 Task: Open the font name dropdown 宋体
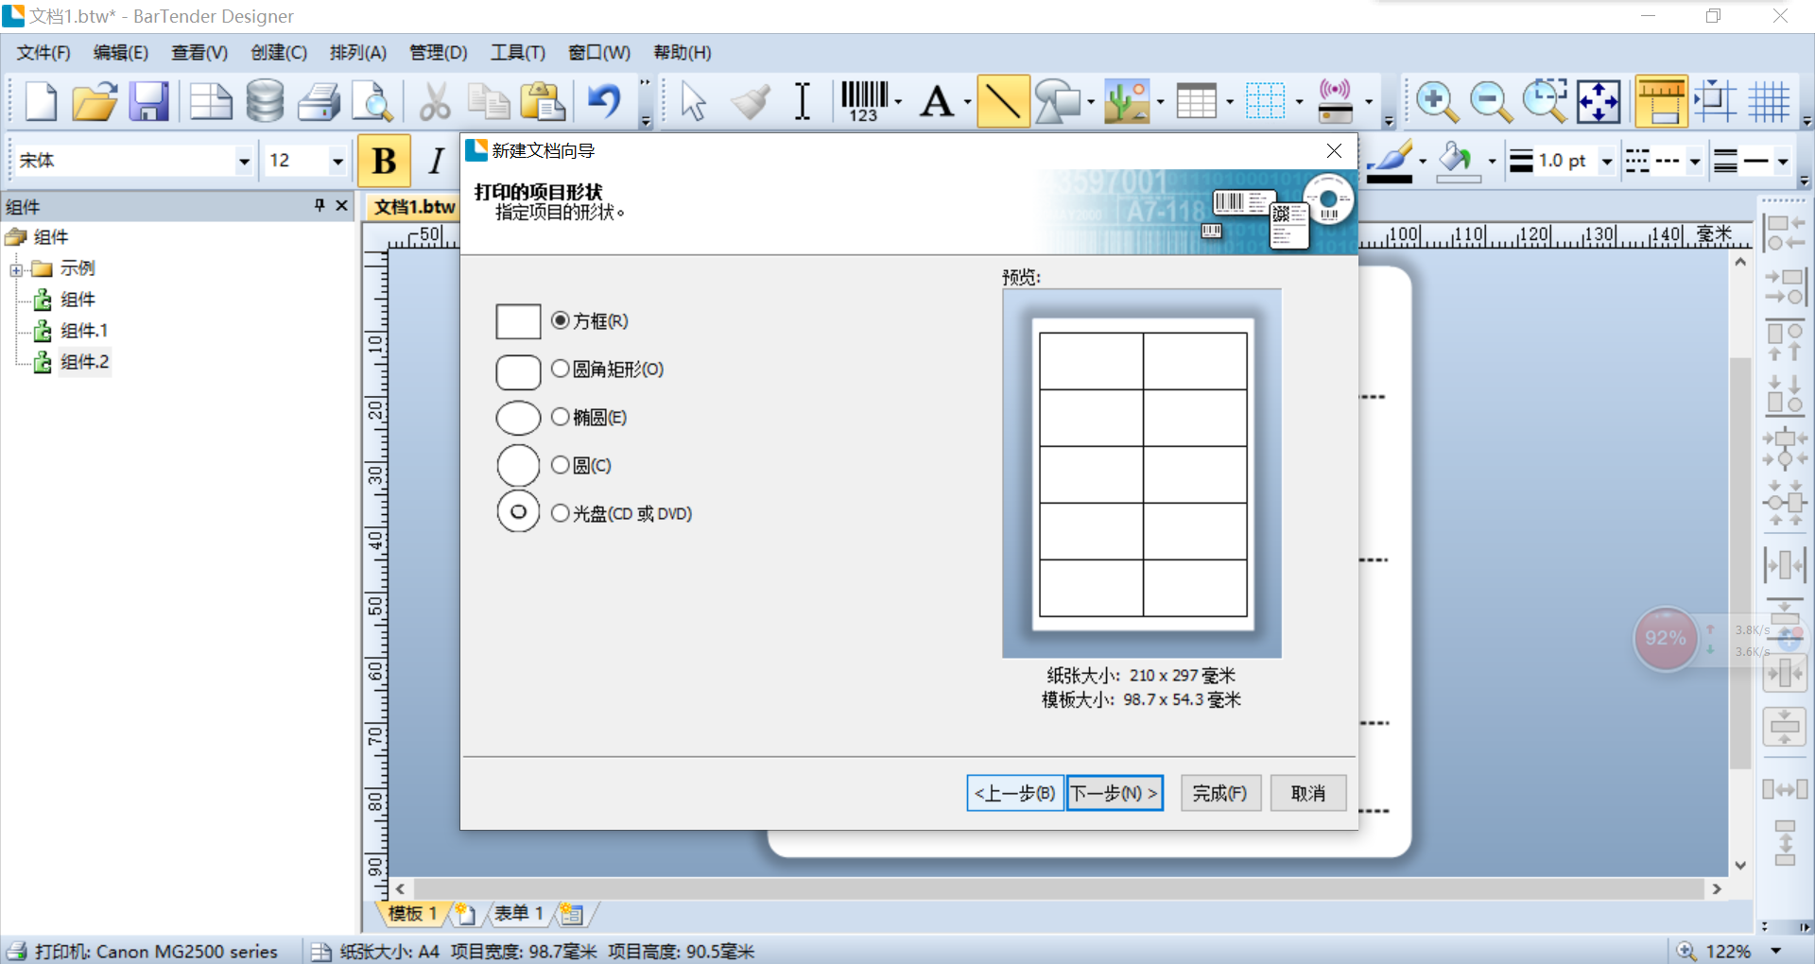[244, 162]
